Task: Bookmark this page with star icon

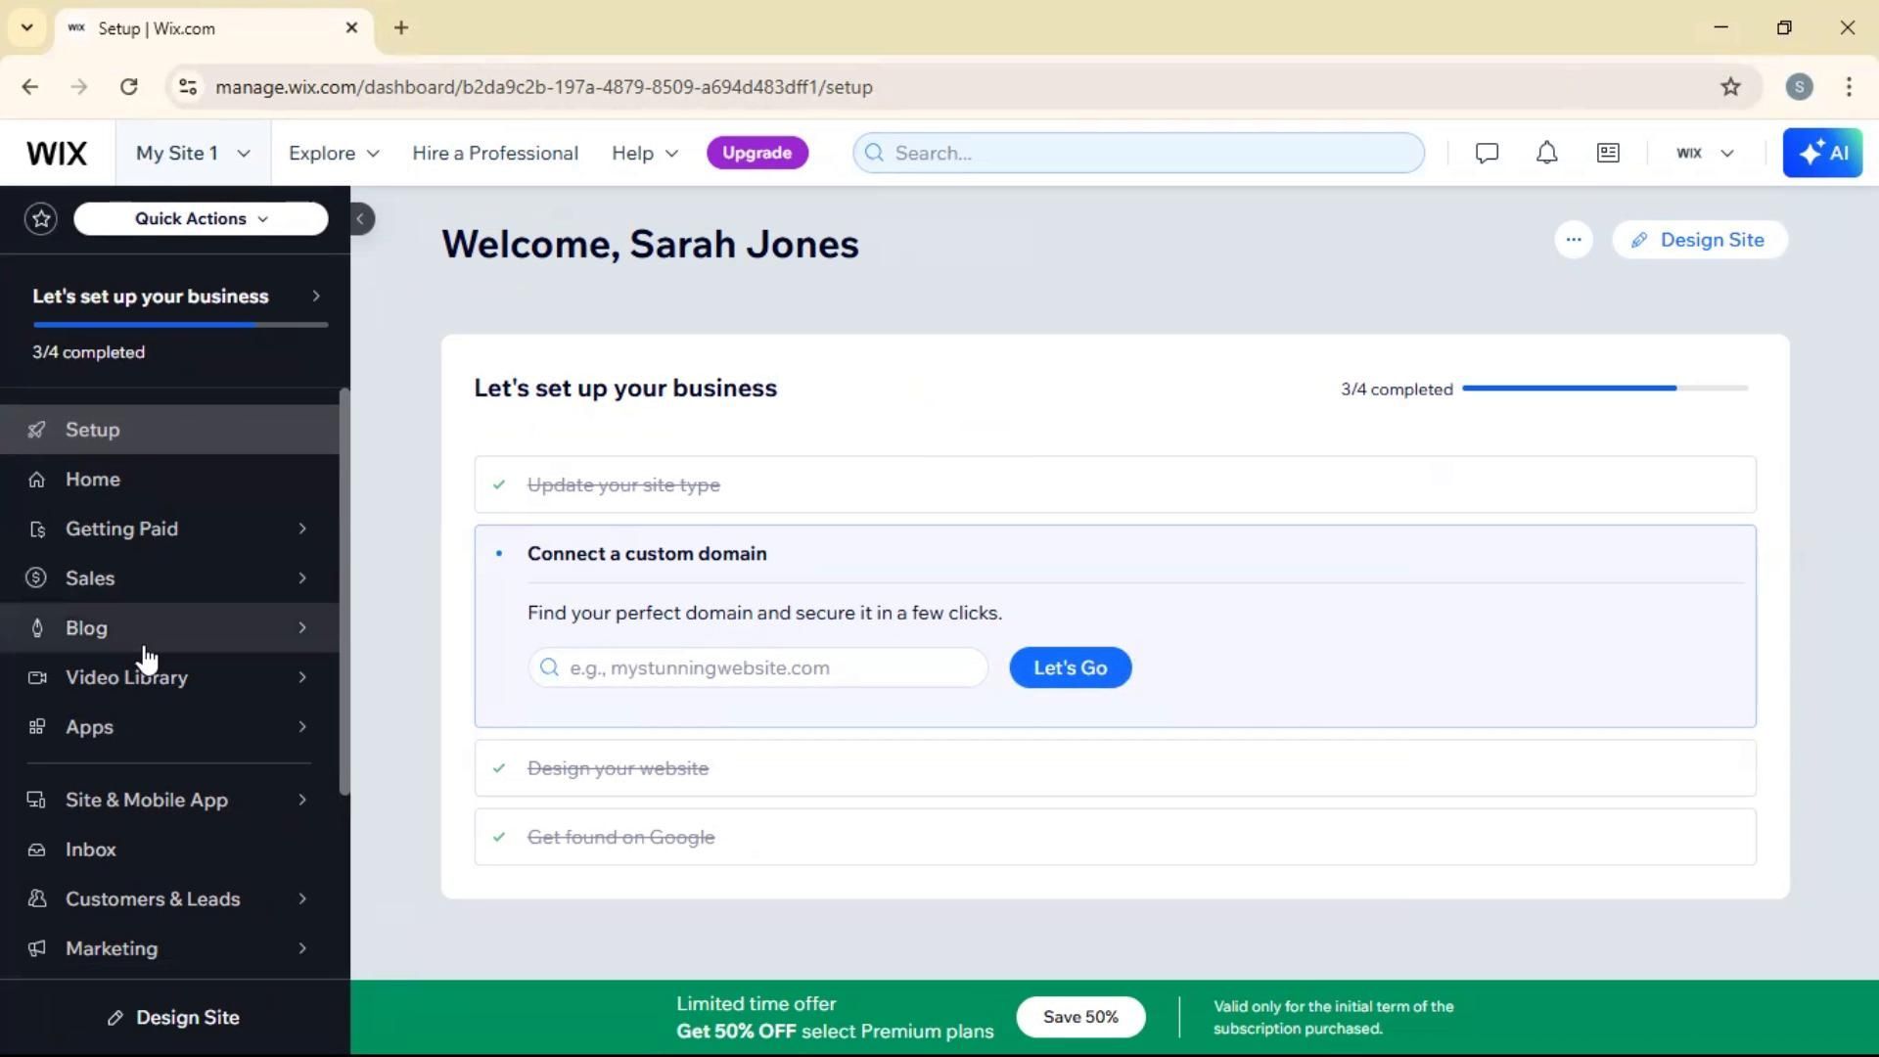Action: tap(1730, 86)
